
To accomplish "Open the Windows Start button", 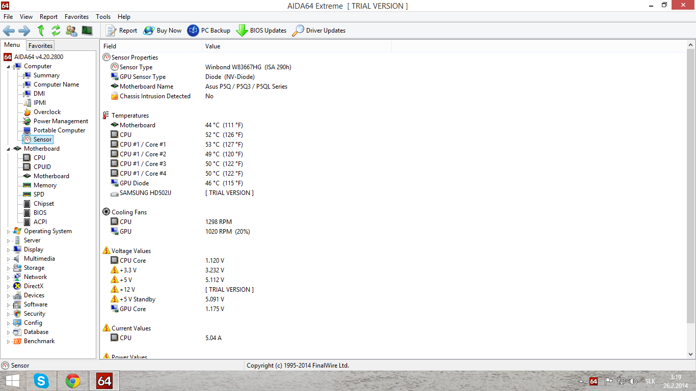I will click(13, 381).
